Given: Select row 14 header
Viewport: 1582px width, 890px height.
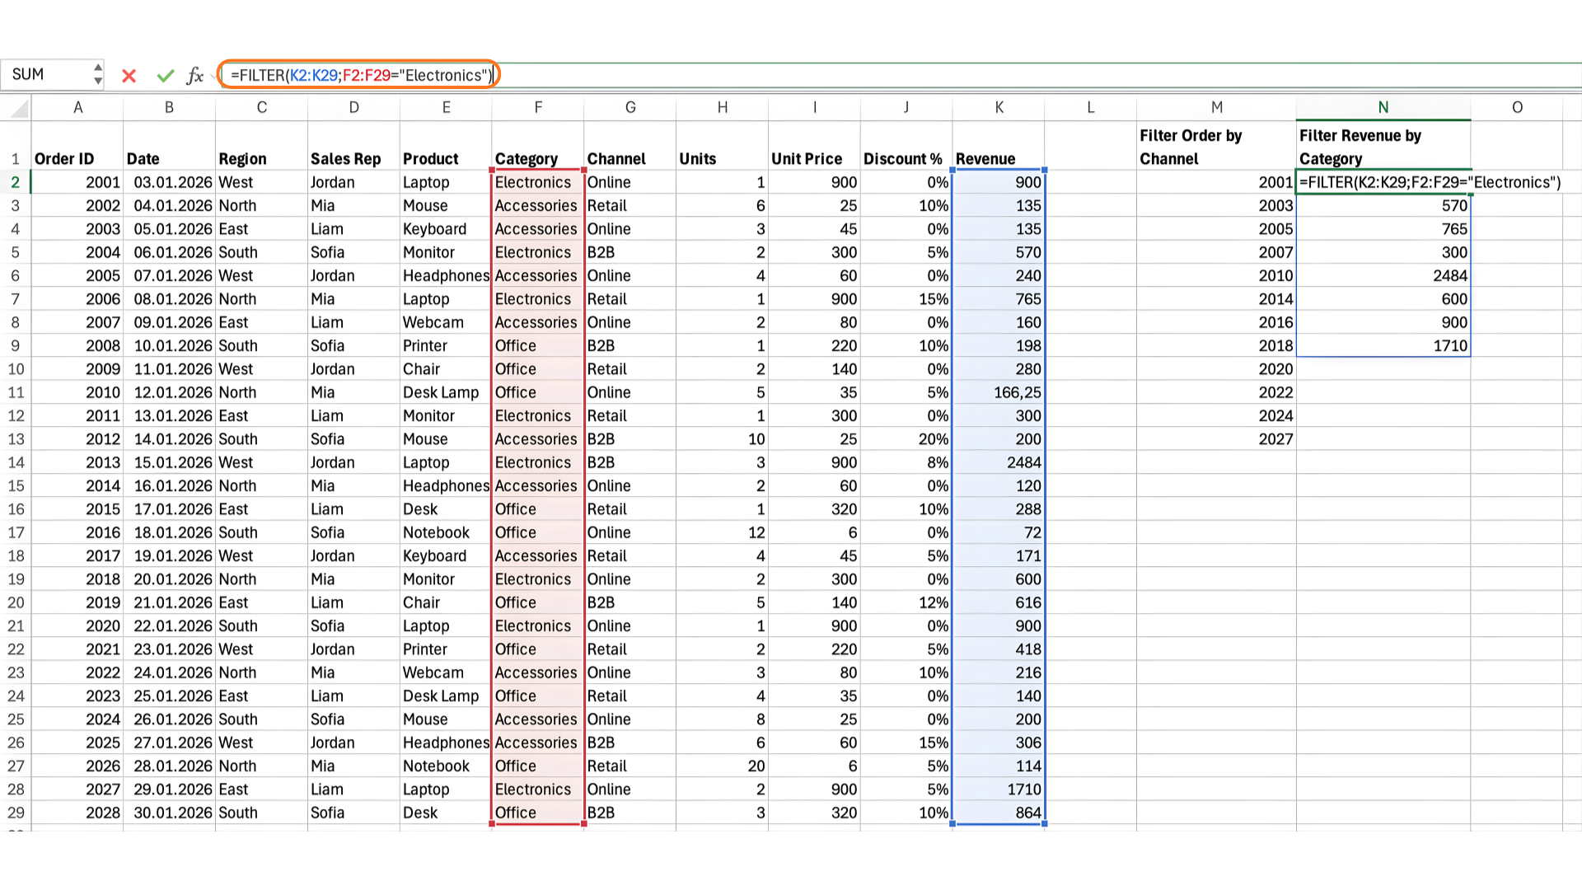Looking at the screenshot, I should [15, 462].
